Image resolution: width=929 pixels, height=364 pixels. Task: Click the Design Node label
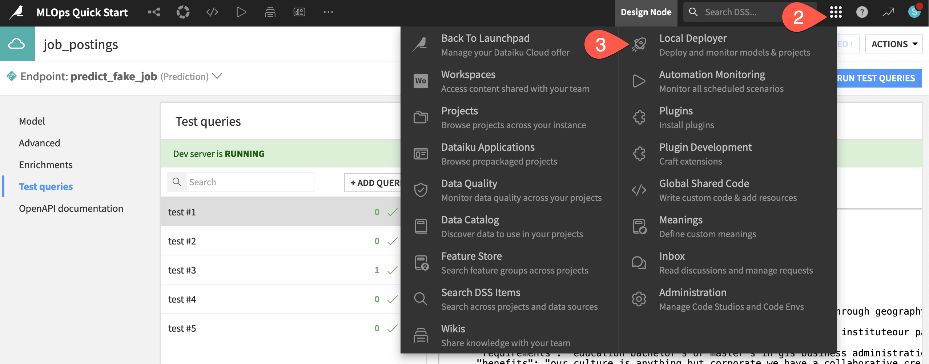tap(646, 12)
